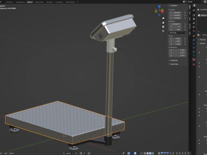207x155 pixels.
Task: Open the Object properties orange square tab
Action: [x=194, y=36]
